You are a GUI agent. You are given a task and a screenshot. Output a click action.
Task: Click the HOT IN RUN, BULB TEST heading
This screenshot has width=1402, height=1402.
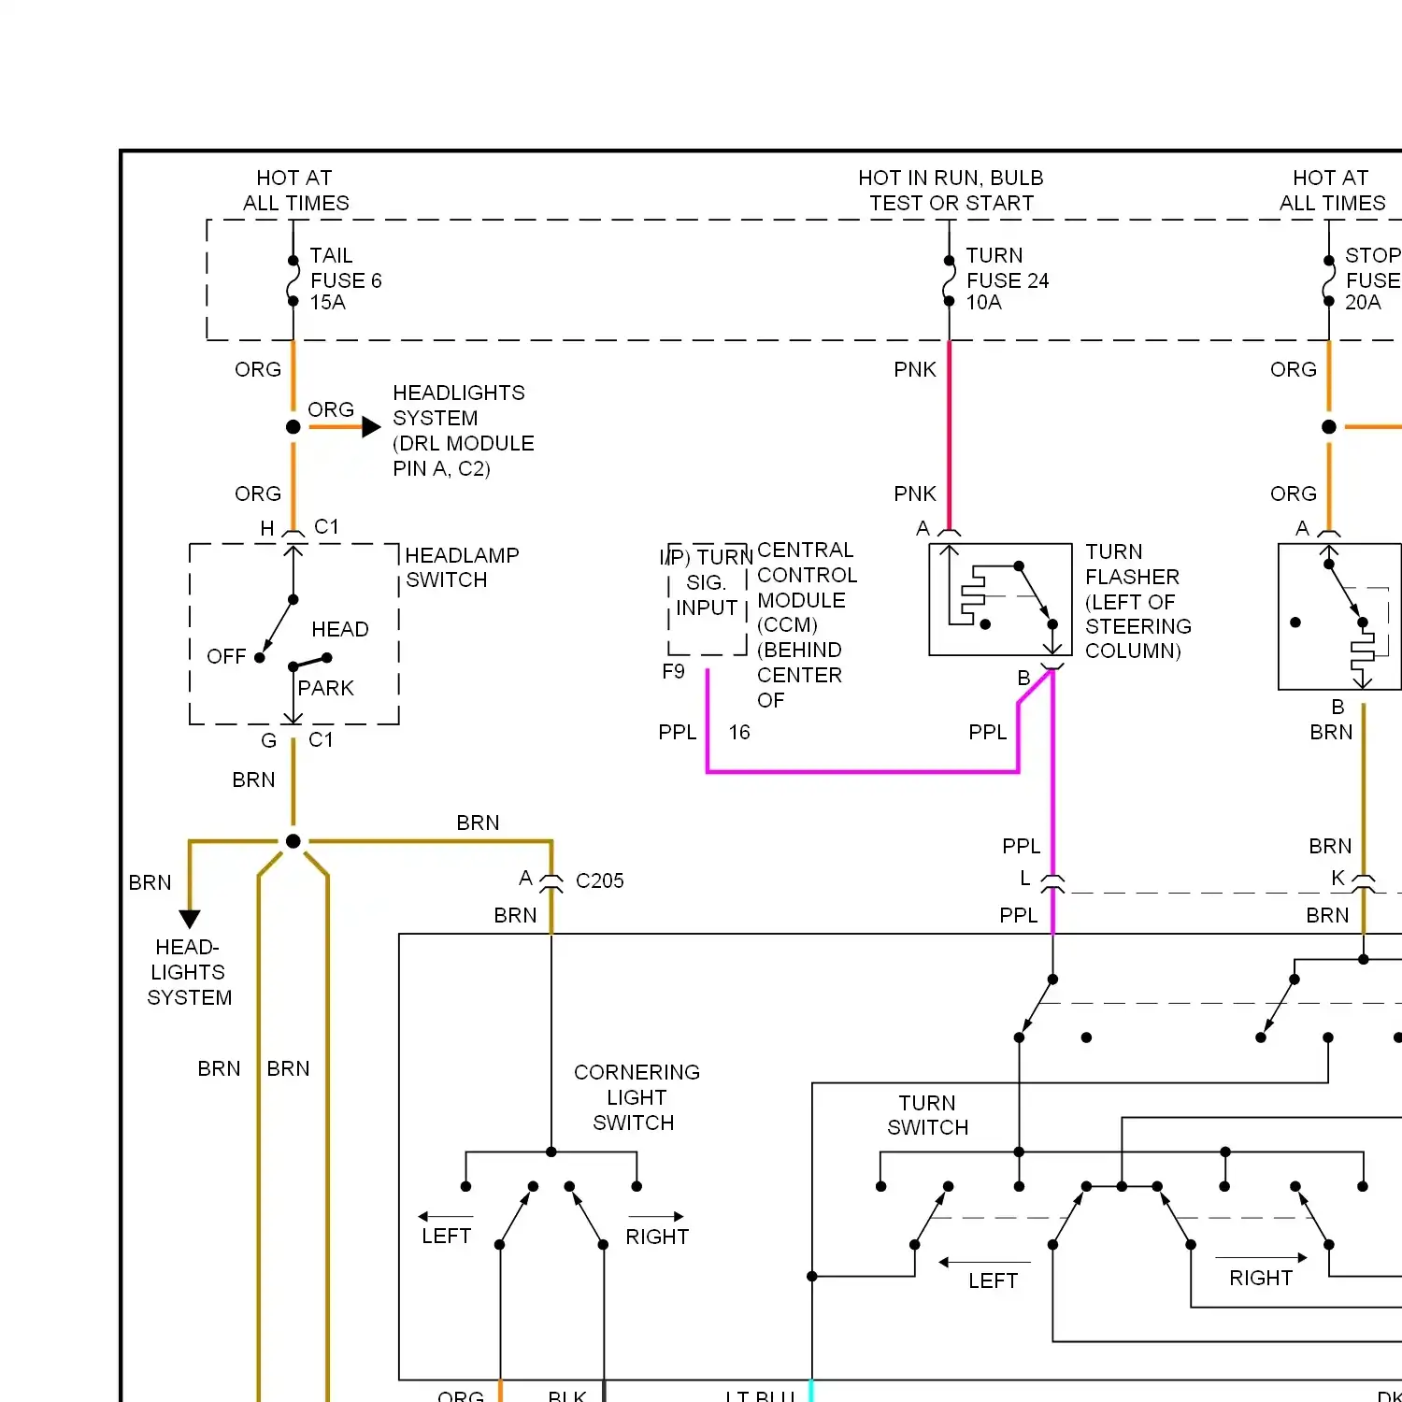(x=951, y=191)
